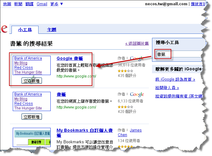This screenshot has width=212, height=156.
Task: Click the star rating under 134 位使用者
Action: click(x=125, y=146)
